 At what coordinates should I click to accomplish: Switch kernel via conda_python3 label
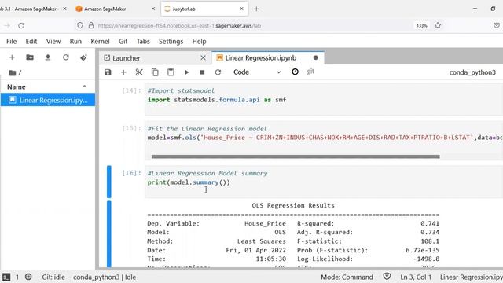pyautogui.click(x=472, y=72)
